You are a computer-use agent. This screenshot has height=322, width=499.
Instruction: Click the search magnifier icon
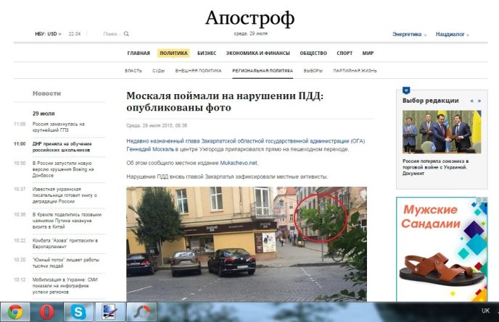tap(126, 34)
